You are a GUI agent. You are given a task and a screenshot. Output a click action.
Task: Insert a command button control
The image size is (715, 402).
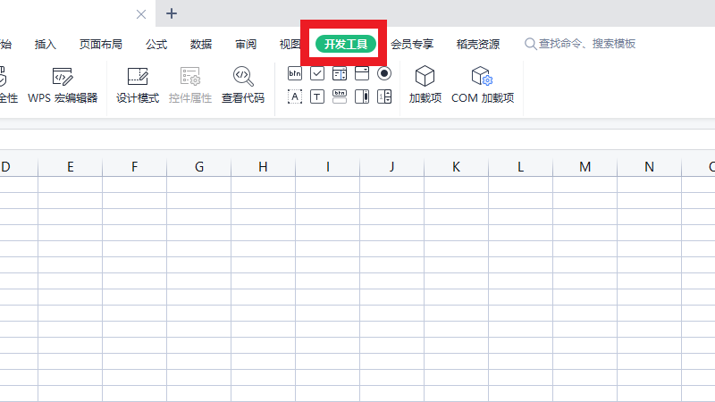coord(295,73)
